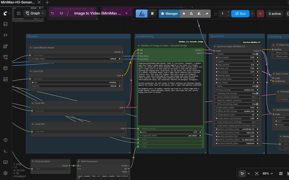Click the M breadcrumb root item
Viewport: 289px width, 180px height.
pos(61,13)
